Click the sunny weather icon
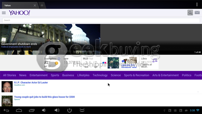Viewport: 202px width, 114px height. (56, 63)
